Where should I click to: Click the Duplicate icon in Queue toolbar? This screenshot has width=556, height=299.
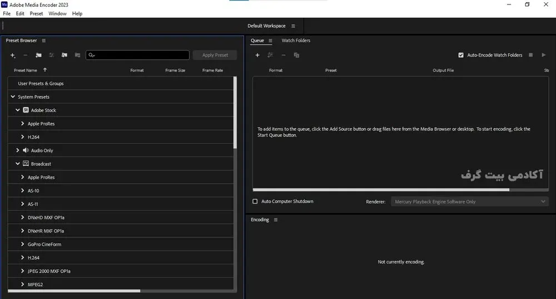click(296, 55)
